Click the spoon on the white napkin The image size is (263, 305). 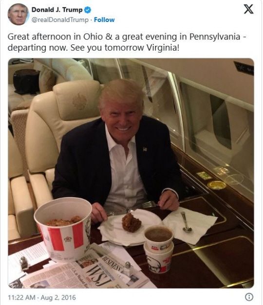[186, 222]
